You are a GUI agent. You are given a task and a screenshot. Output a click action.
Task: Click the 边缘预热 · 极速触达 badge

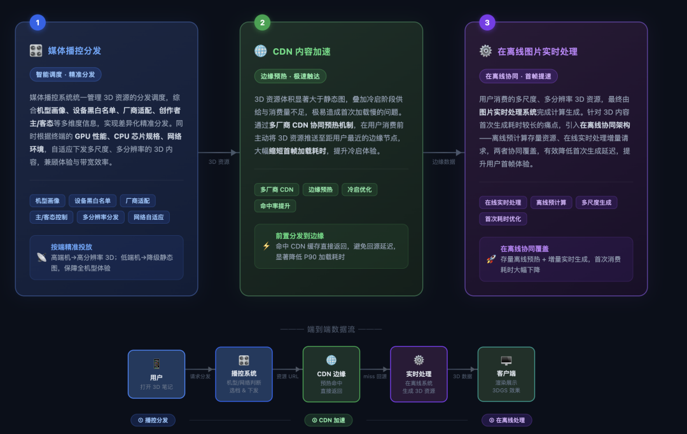[290, 76]
